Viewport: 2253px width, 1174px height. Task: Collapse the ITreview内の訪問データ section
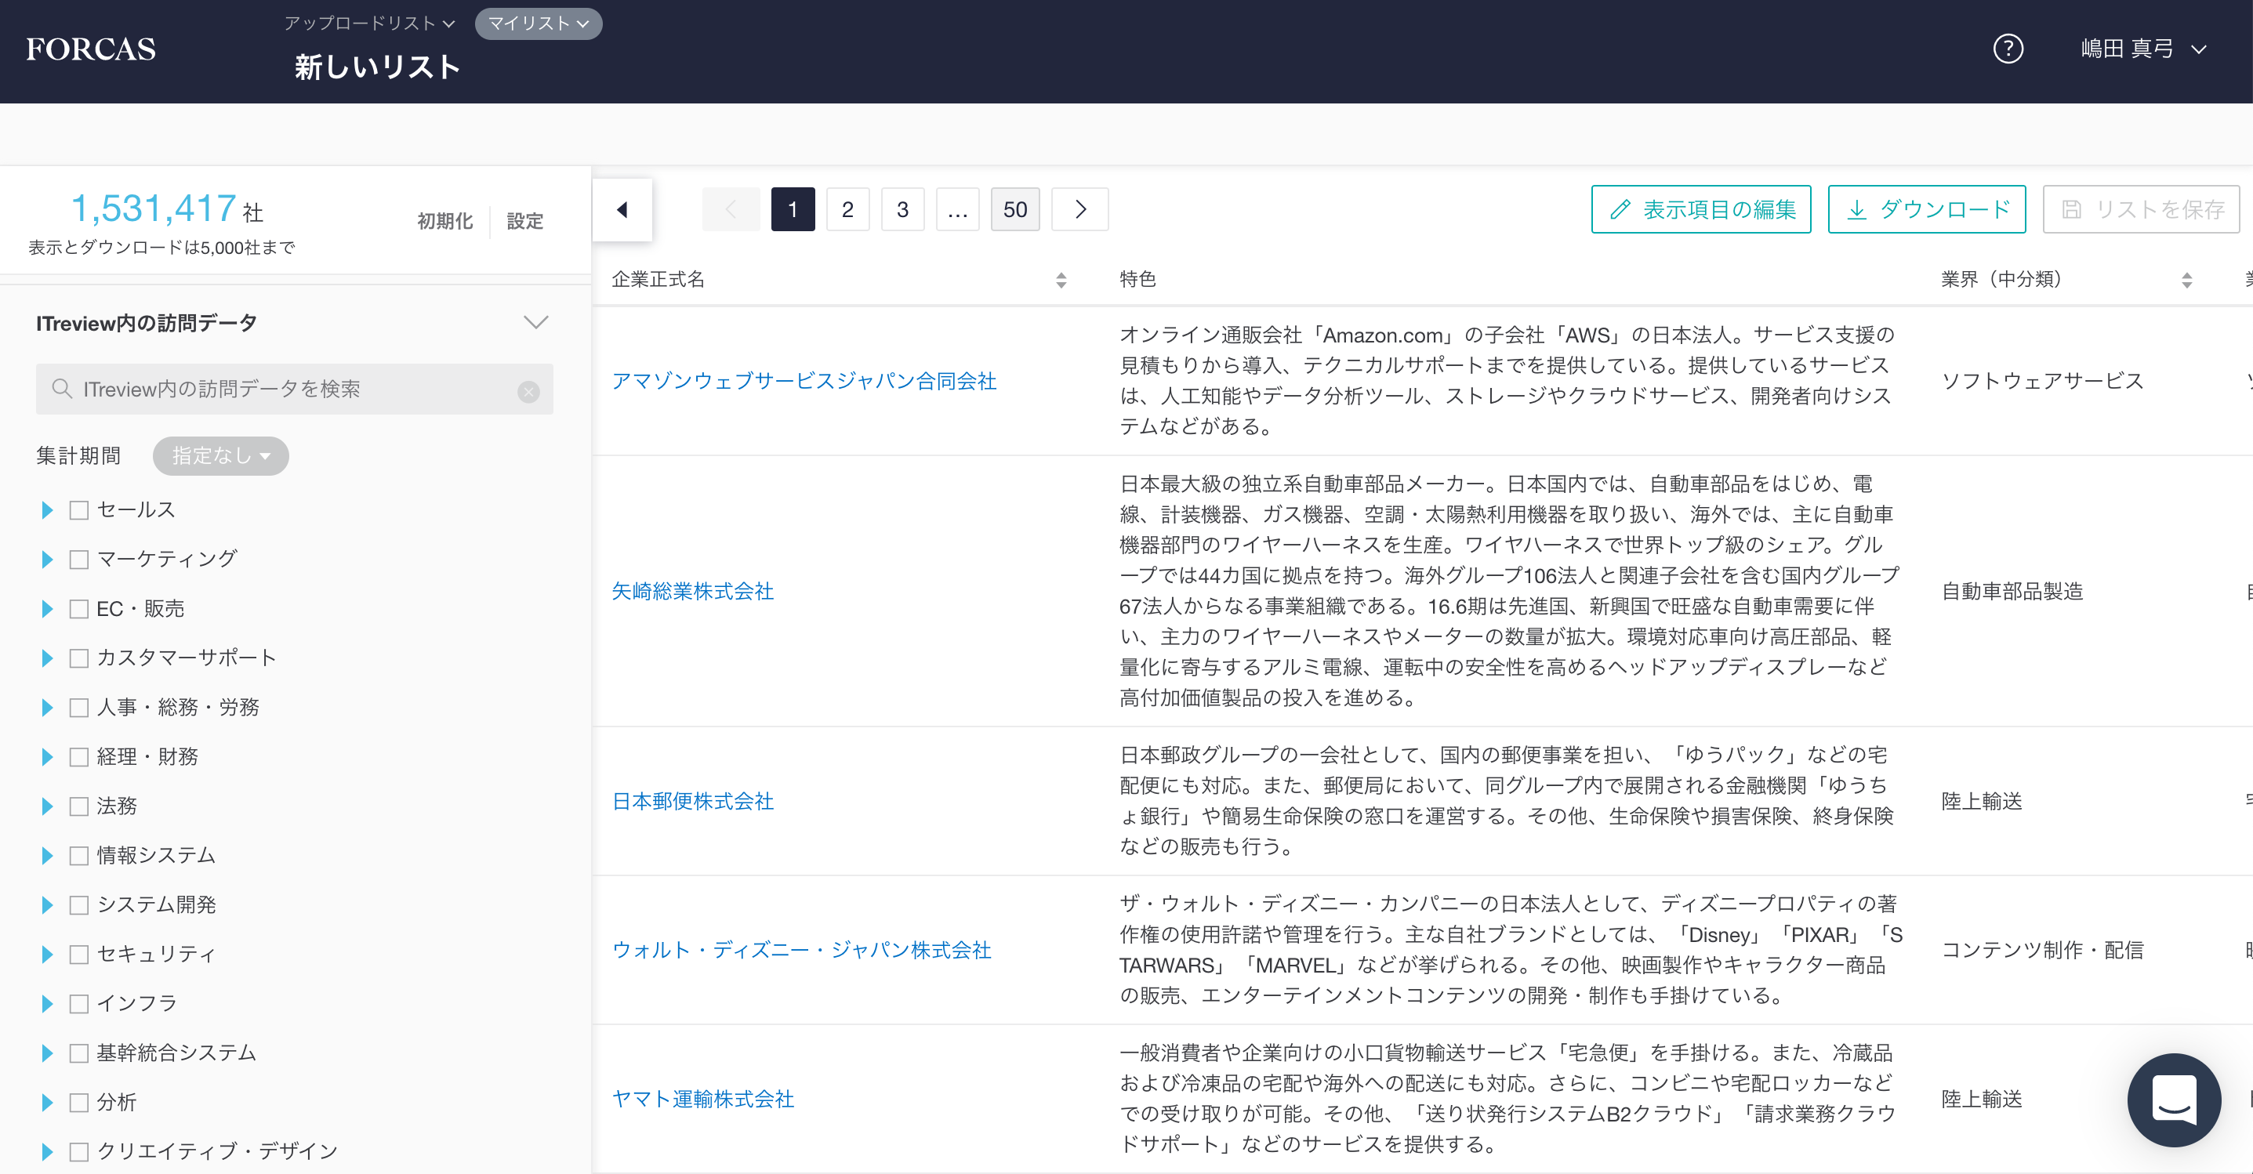[535, 321]
